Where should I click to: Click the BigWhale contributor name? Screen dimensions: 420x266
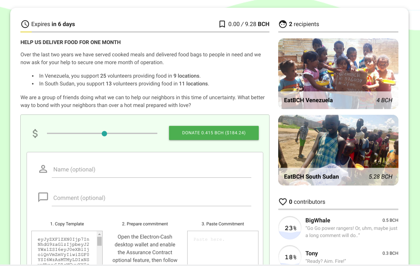click(318, 220)
